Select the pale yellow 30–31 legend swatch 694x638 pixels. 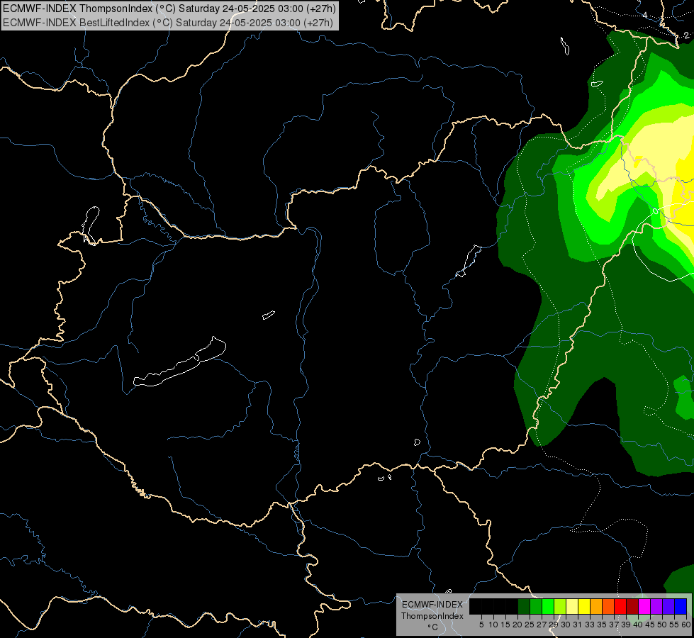[x=572, y=606]
